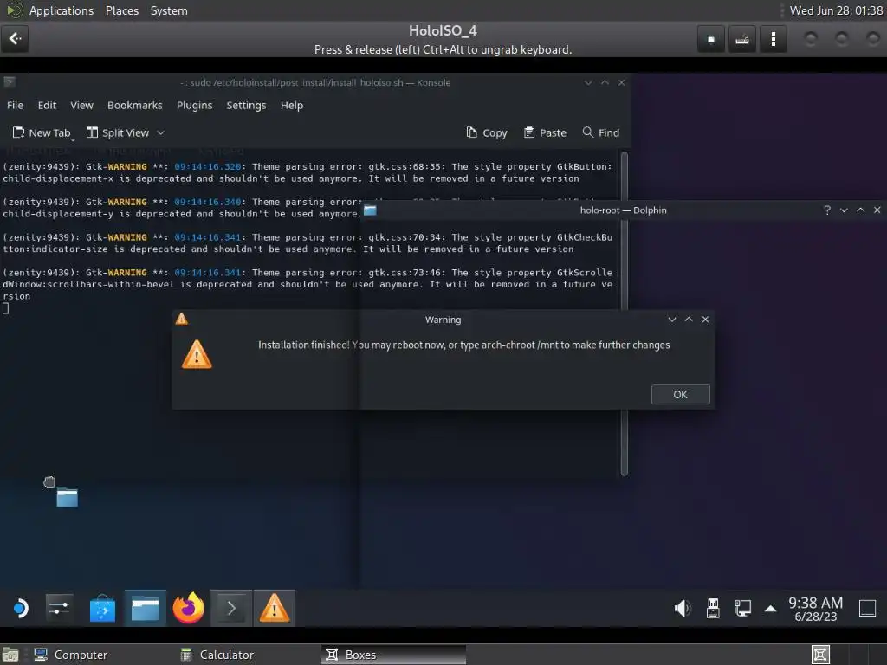Click Dolphin title bar help question mark

[x=827, y=210]
